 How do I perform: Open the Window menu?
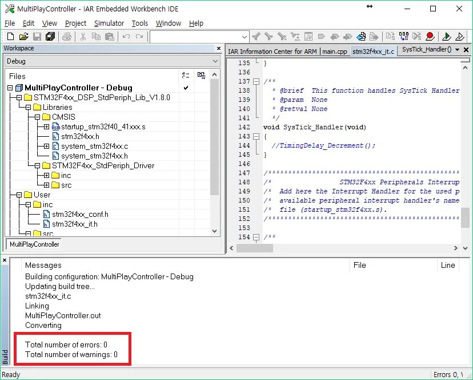[169, 23]
